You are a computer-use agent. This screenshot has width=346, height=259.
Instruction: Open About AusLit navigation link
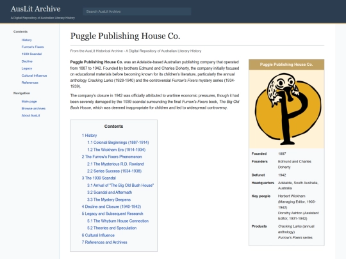31,116
